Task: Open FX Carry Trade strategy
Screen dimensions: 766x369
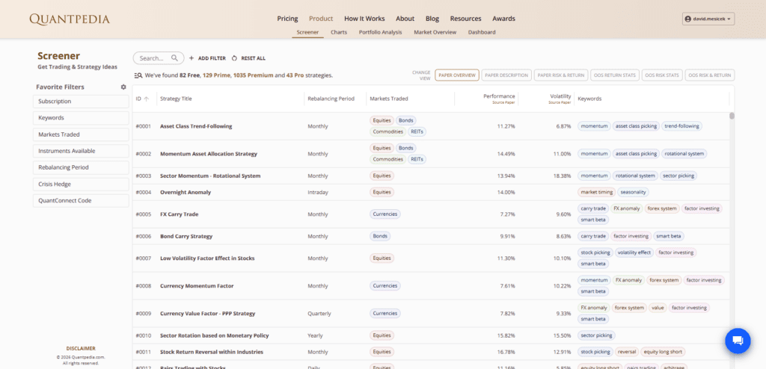Action: point(180,214)
